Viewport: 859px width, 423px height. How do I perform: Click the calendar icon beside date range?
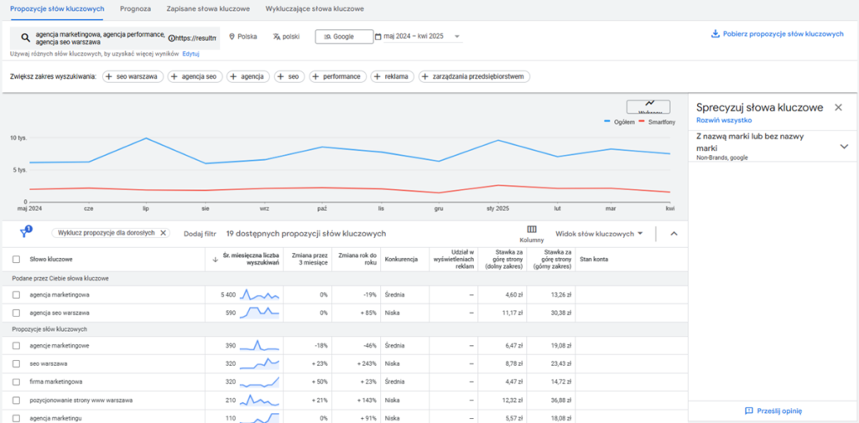378,37
